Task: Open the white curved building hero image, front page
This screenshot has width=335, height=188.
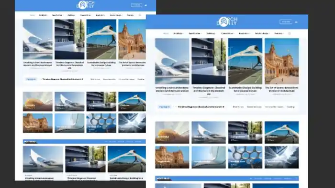Action: pos(172,61)
